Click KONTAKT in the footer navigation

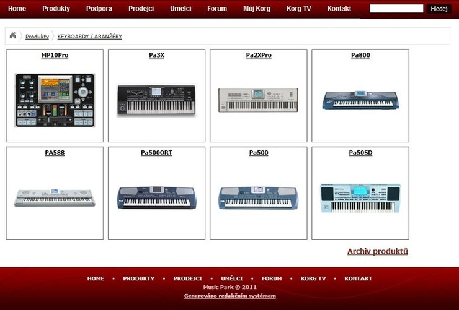(359, 278)
